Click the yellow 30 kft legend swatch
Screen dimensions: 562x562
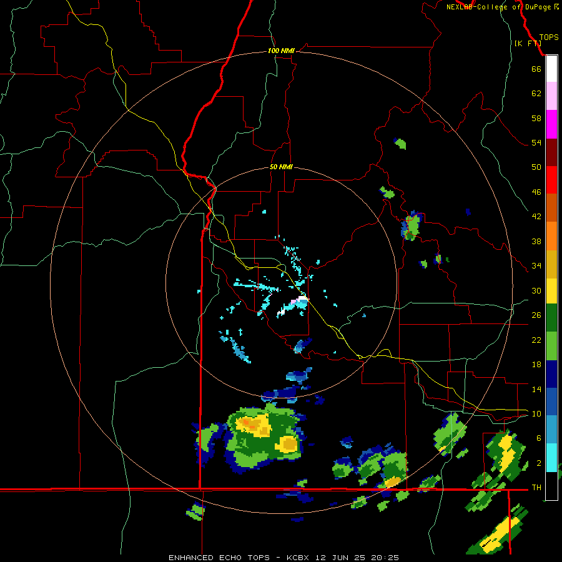tap(551, 291)
